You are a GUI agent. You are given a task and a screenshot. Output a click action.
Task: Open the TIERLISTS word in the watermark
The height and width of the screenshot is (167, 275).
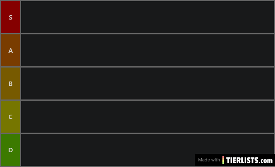[244, 160]
